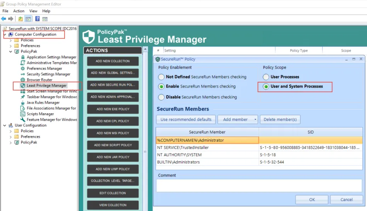The image size is (367, 211).
Task: Click the back arrow toolbar icon
Action: [3, 19]
